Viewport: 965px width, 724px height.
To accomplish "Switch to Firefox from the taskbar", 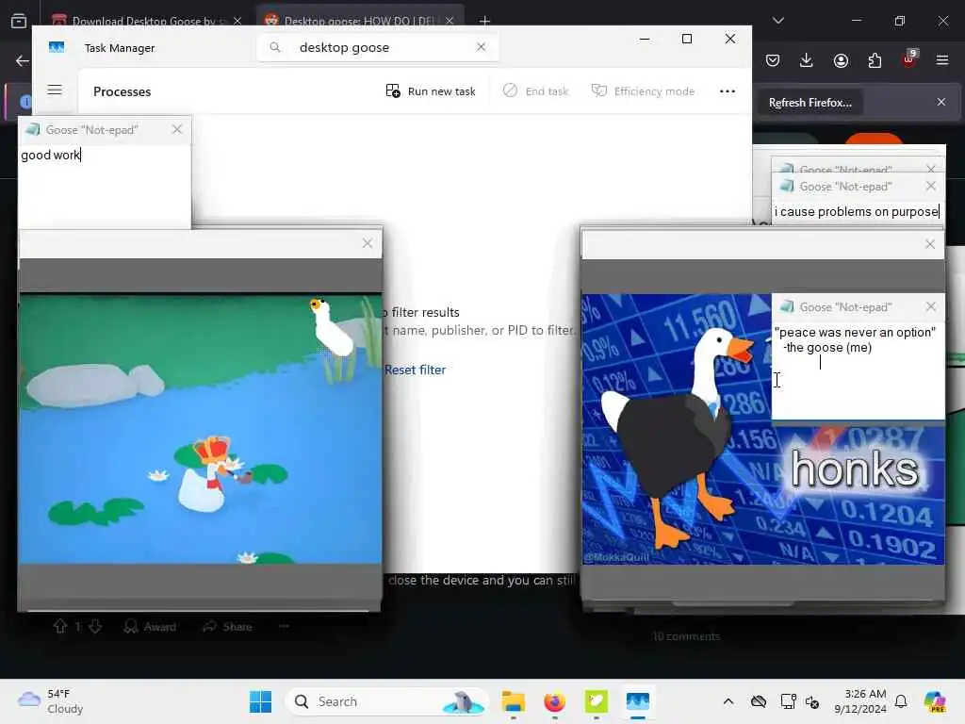I will coord(554,701).
